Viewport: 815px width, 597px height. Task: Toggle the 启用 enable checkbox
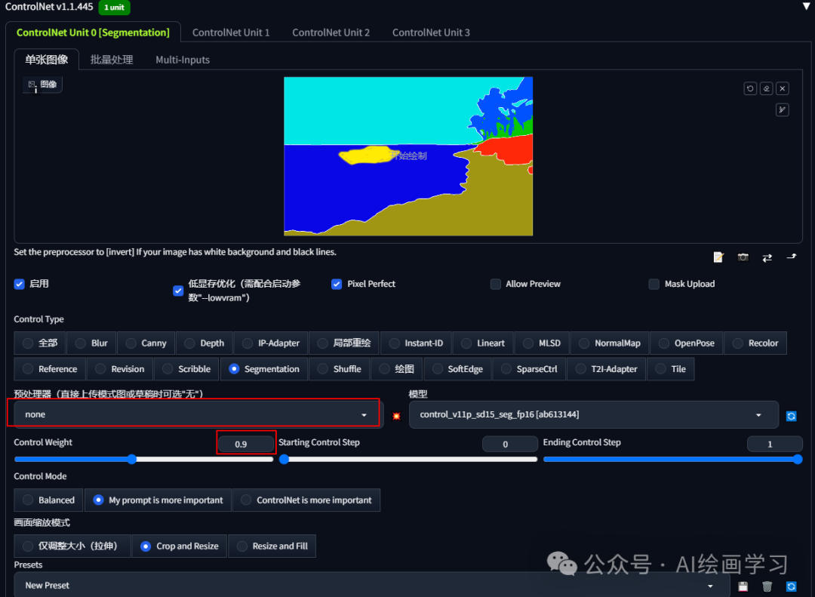[19, 284]
